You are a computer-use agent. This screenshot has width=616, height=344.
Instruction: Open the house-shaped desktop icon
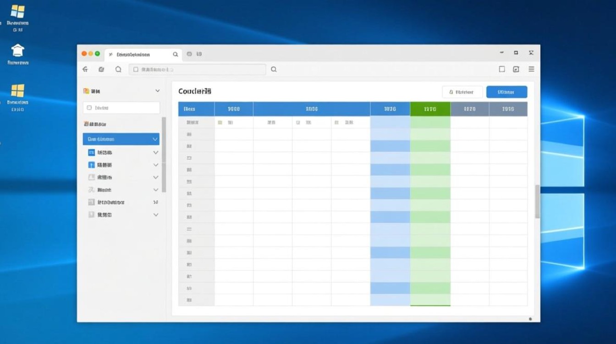[17, 50]
